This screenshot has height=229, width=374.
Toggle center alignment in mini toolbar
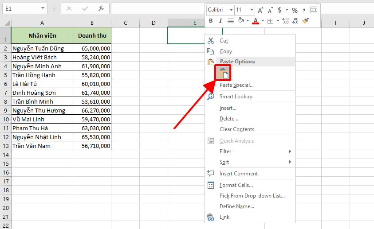tap(230, 20)
